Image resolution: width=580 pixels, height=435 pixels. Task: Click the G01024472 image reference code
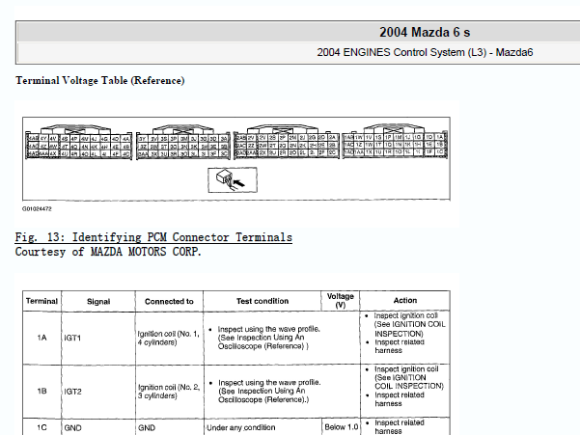click(37, 208)
